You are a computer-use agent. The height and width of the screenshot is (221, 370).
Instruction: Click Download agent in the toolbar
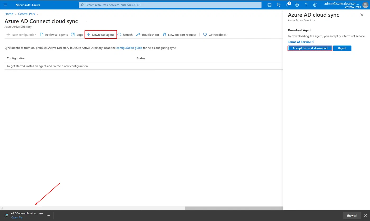tap(100, 35)
